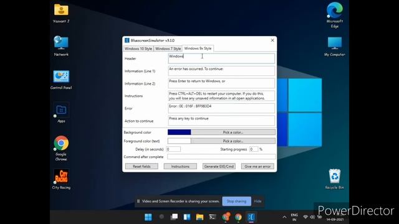
Task: Select the Recycle Bin desktop icon
Action: pos(335,179)
